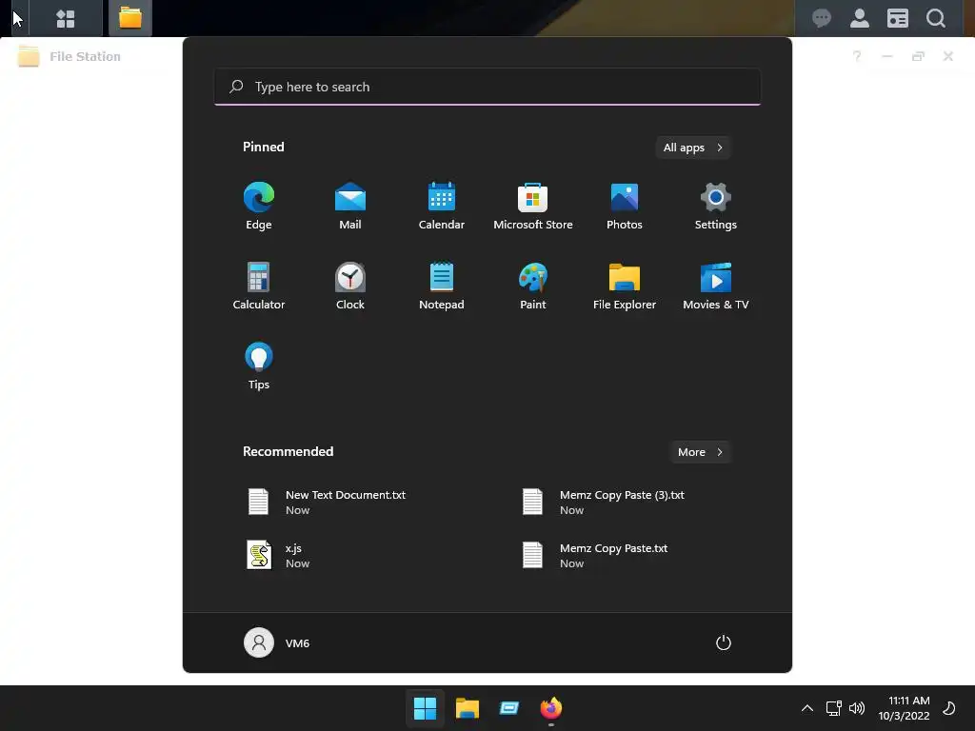Open File Station help question mark

tap(857, 56)
